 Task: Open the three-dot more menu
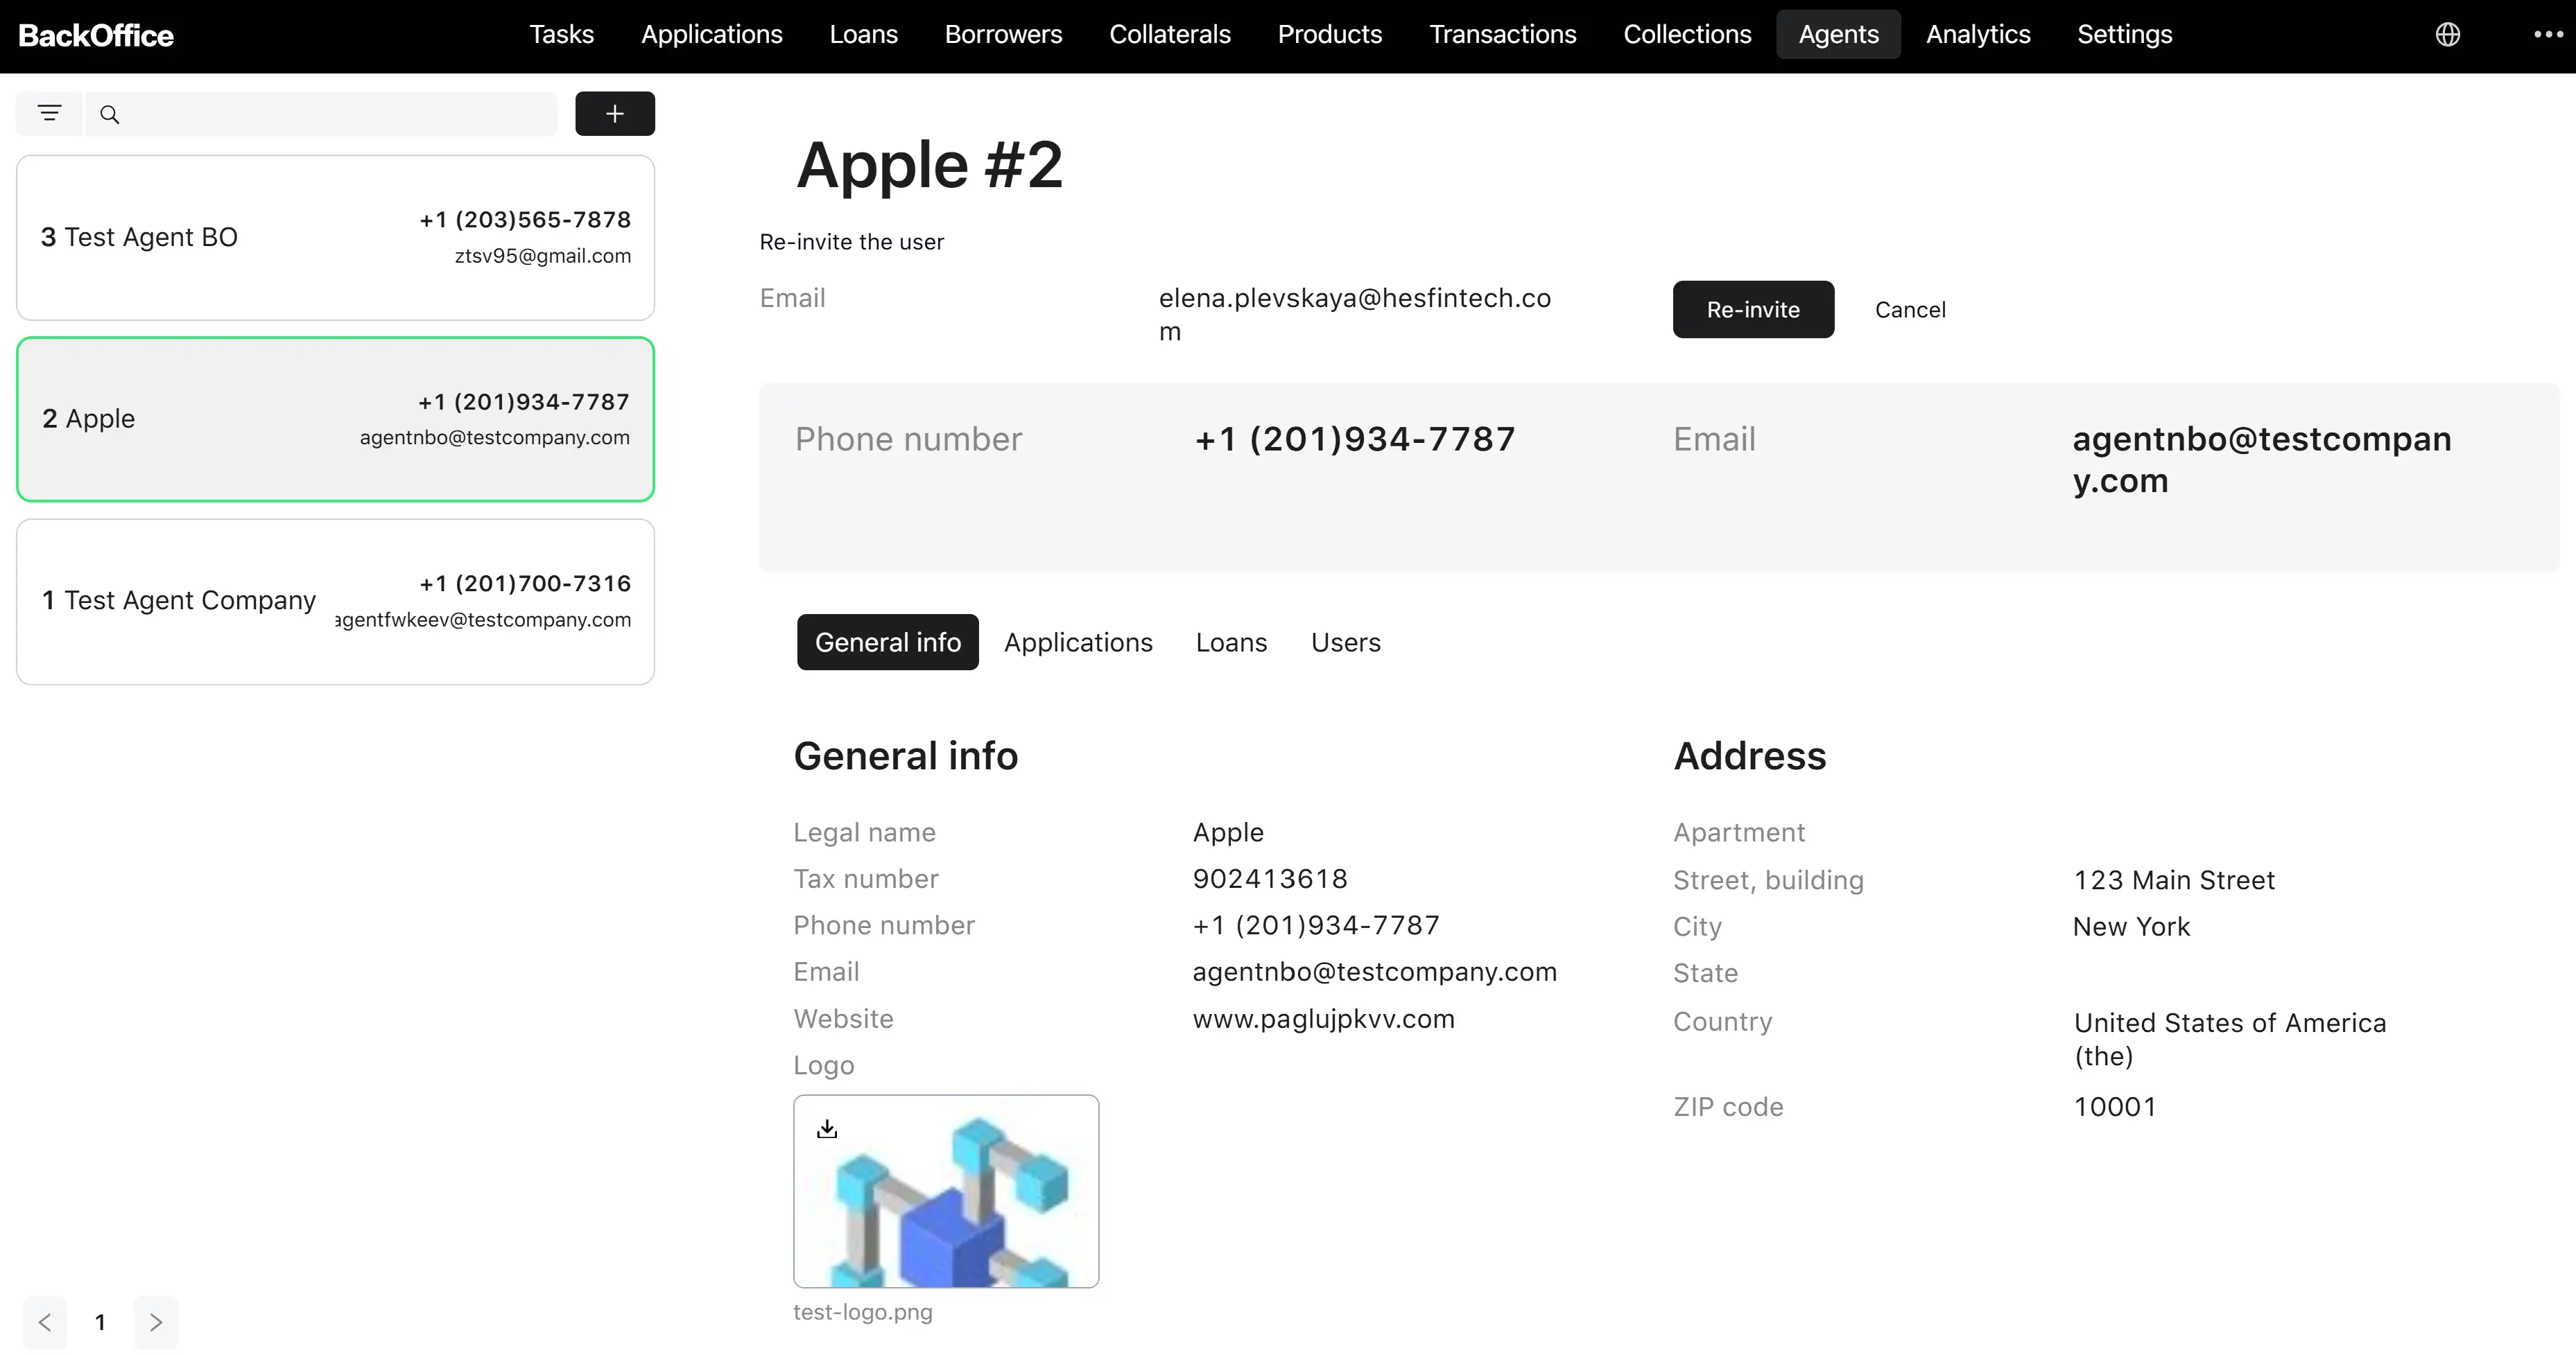(2548, 35)
